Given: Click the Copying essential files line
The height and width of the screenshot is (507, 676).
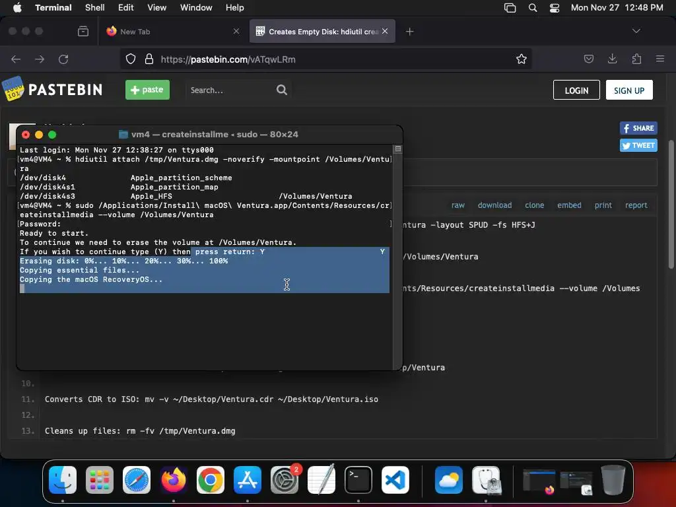Looking at the screenshot, I should point(80,270).
